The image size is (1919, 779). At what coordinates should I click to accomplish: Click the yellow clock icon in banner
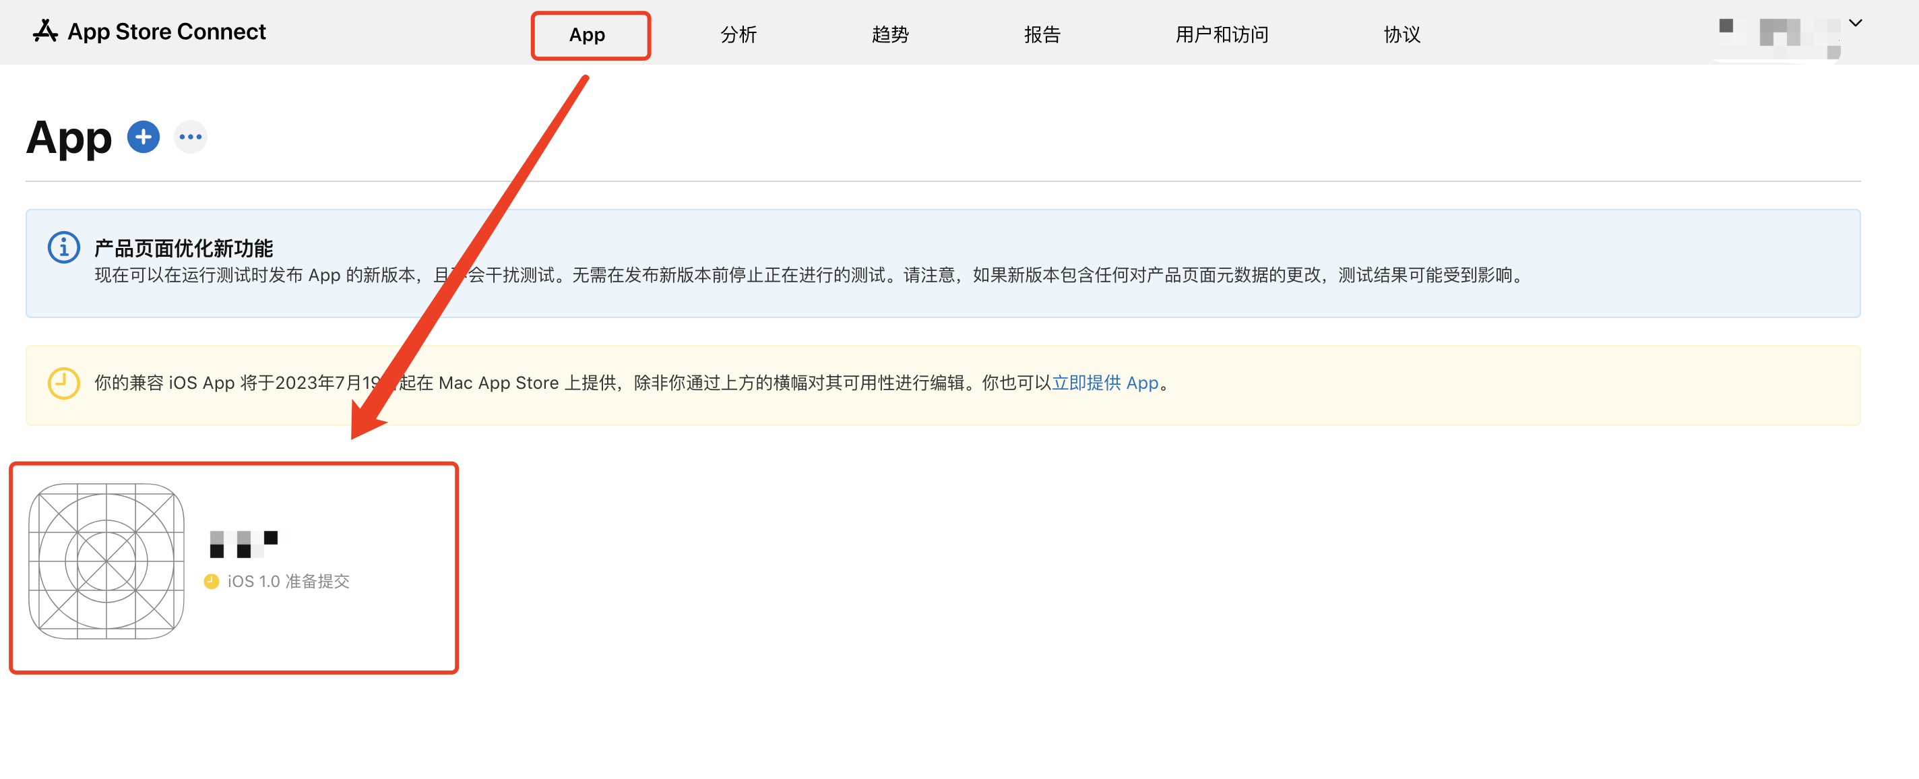[x=64, y=383]
